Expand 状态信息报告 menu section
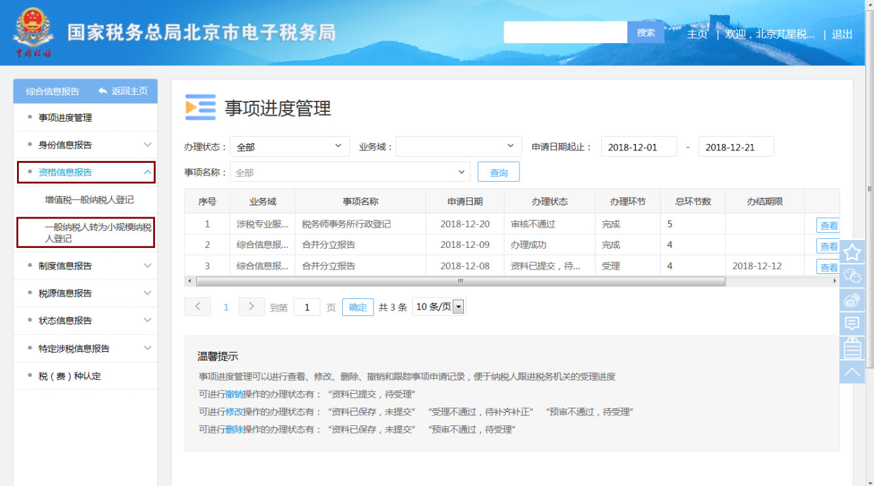 (86, 321)
